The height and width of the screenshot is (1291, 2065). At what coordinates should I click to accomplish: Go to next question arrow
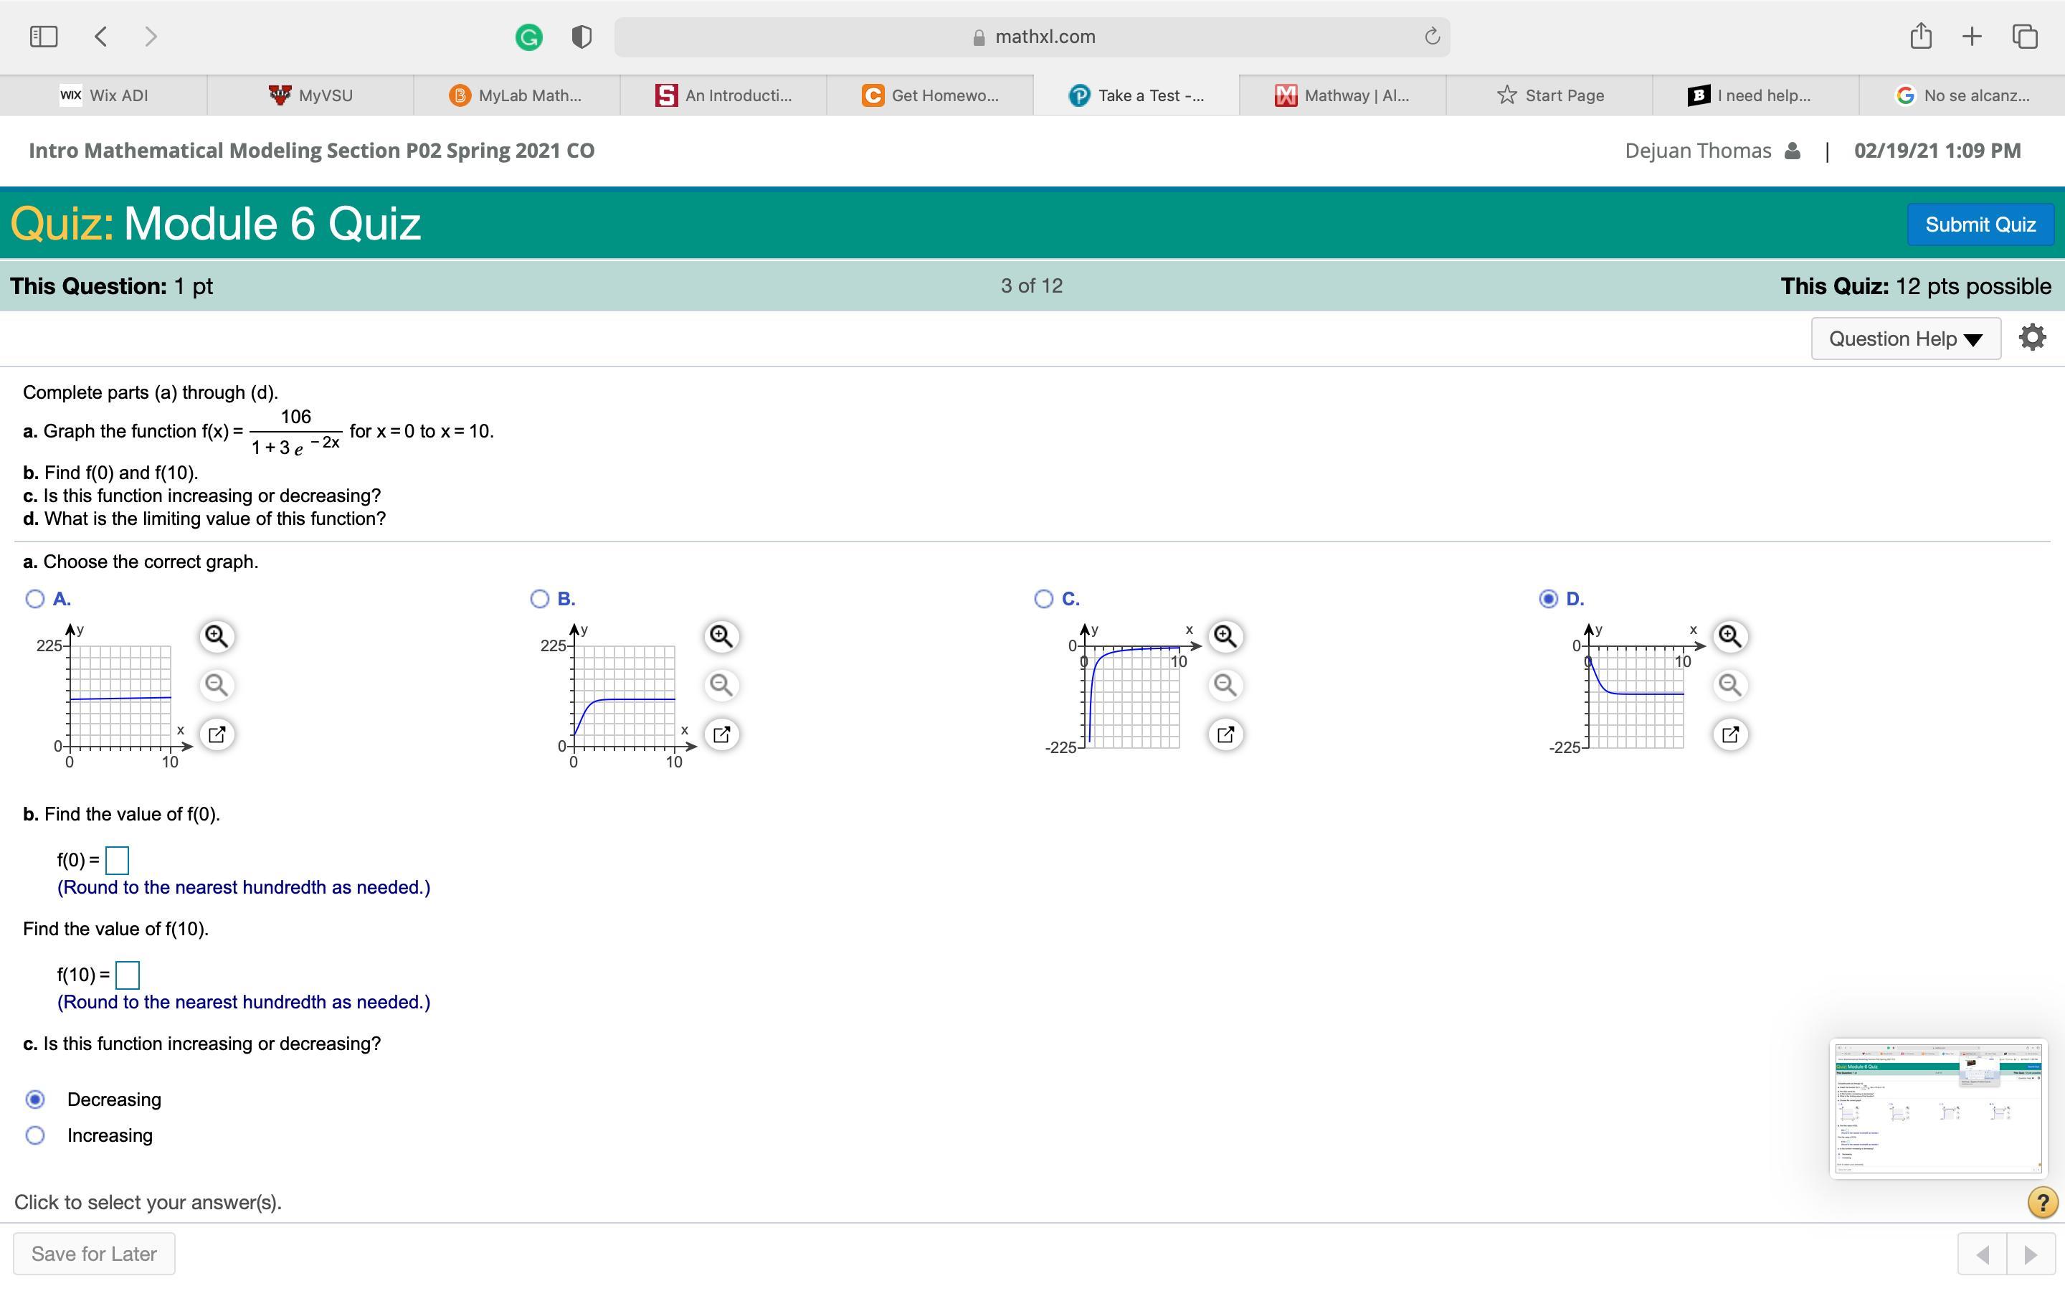point(2031,1254)
